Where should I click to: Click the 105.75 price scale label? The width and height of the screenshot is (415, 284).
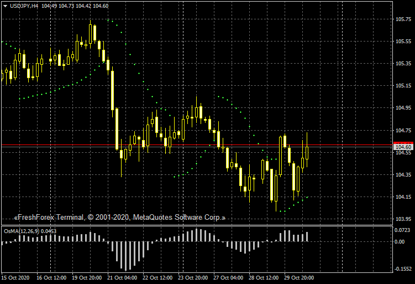(x=403, y=19)
